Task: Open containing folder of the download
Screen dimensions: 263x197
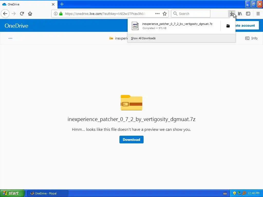Action: pos(228,26)
